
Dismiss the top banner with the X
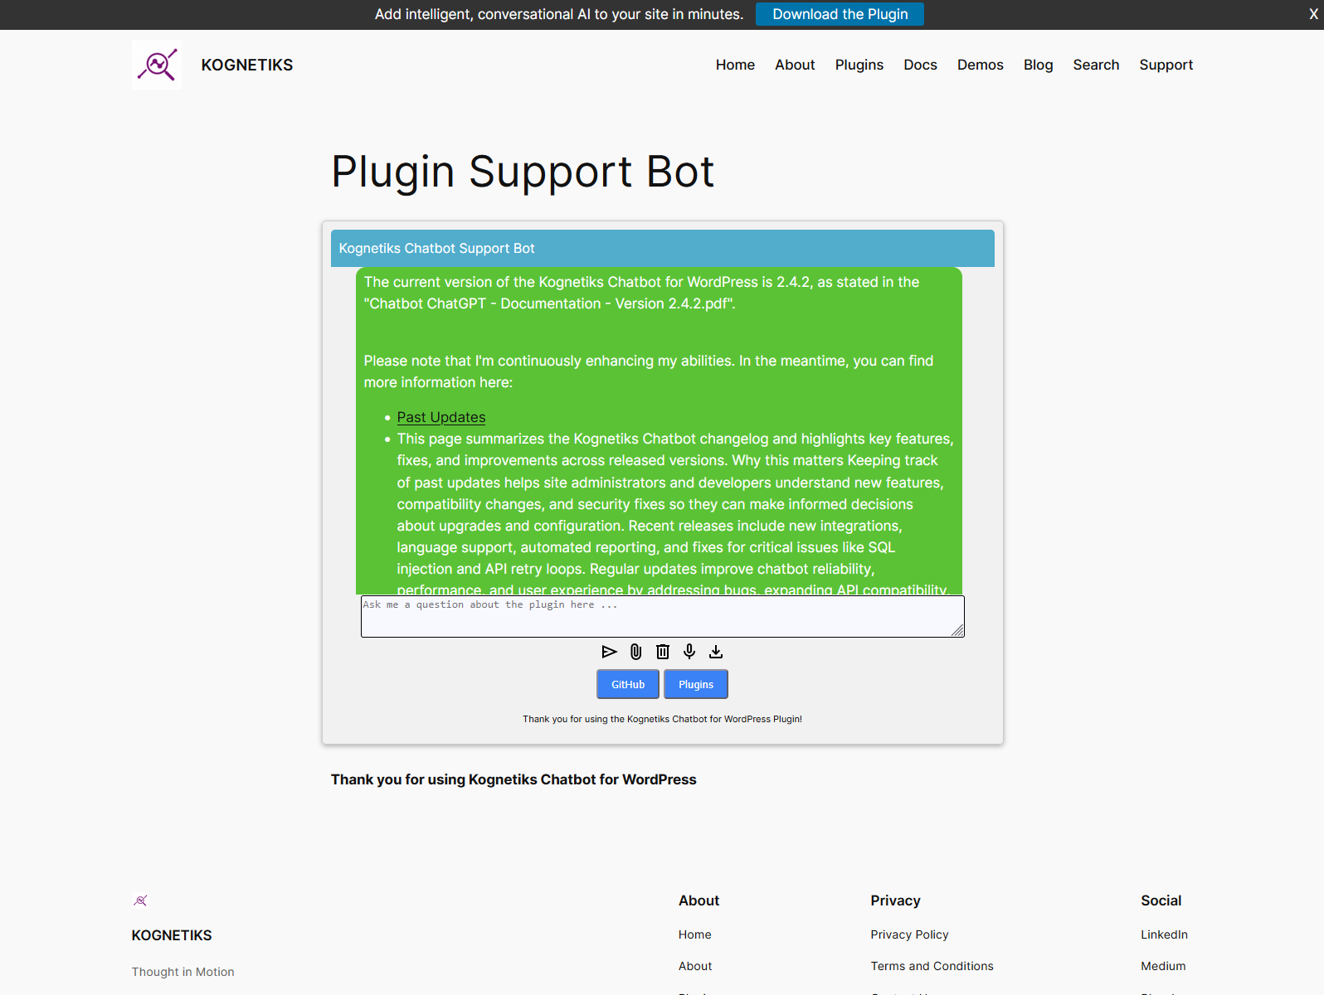pyautogui.click(x=1313, y=14)
